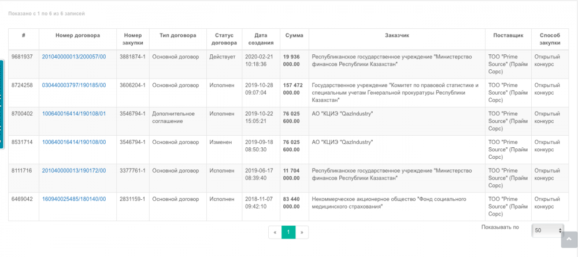Go to previous page with « arrow

click(275, 232)
